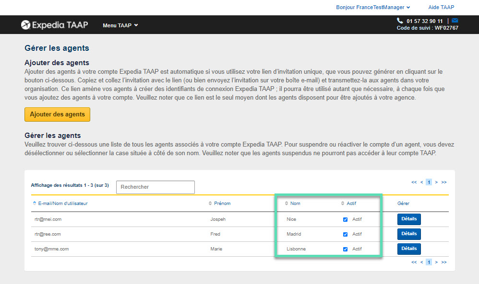Click last name cell Nice
Screen dimensions: 479x284
tap(291, 219)
